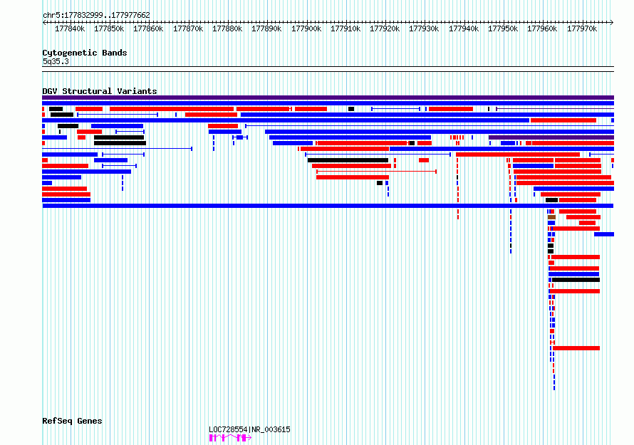Click the 177910k ruler tick label
This screenshot has height=445, width=634.
[x=345, y=28]
